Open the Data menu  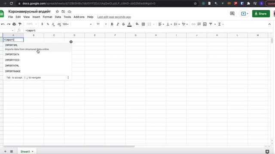pos(58,17)
